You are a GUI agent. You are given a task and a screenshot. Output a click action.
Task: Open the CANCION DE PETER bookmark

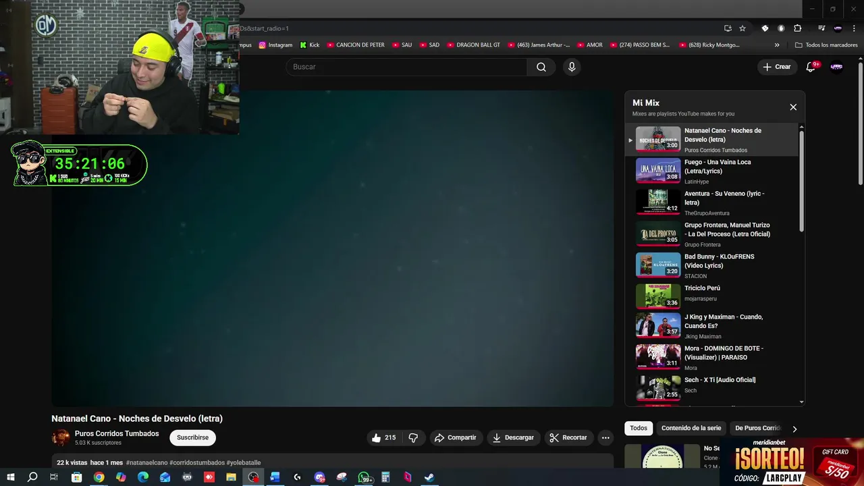coord(355,45)
